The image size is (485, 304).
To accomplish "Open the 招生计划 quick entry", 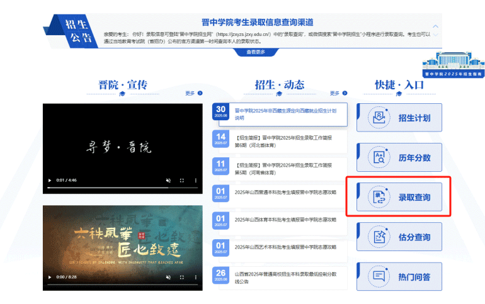I will (x=399, y=118).
